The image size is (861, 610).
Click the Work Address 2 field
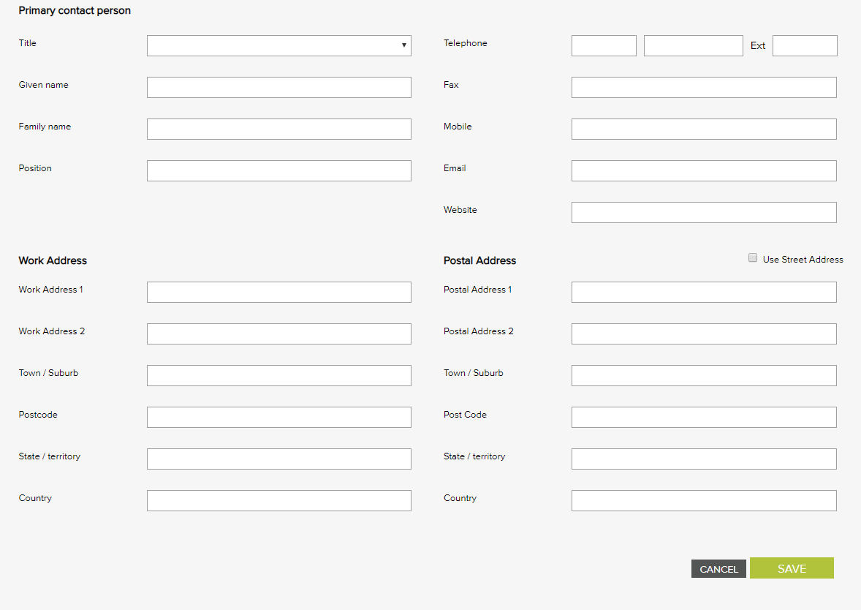pos(278,334)
